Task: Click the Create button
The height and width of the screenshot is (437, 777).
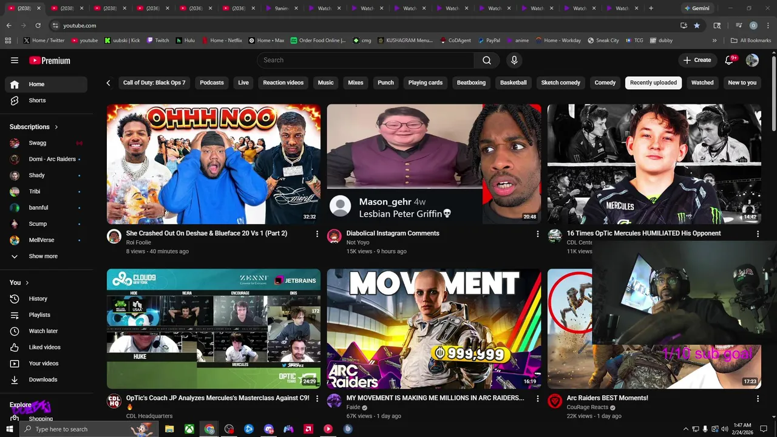Action: coord(697,60)
